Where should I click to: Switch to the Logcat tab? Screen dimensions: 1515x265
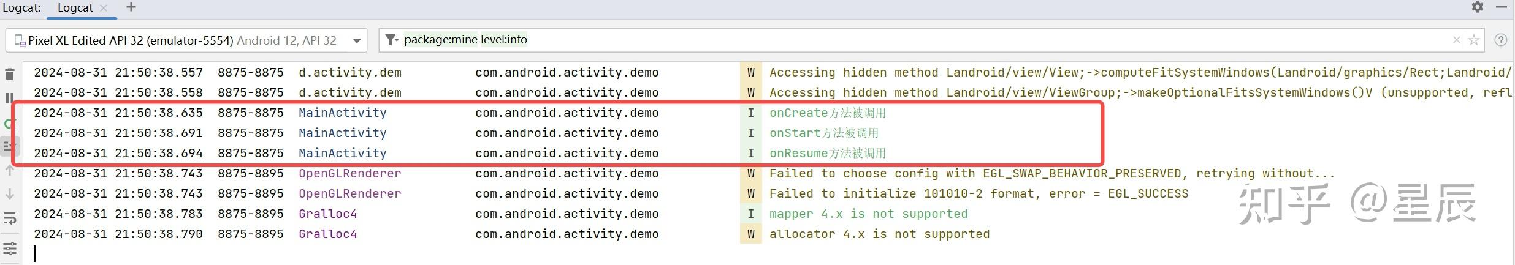(x=75, y=8)
